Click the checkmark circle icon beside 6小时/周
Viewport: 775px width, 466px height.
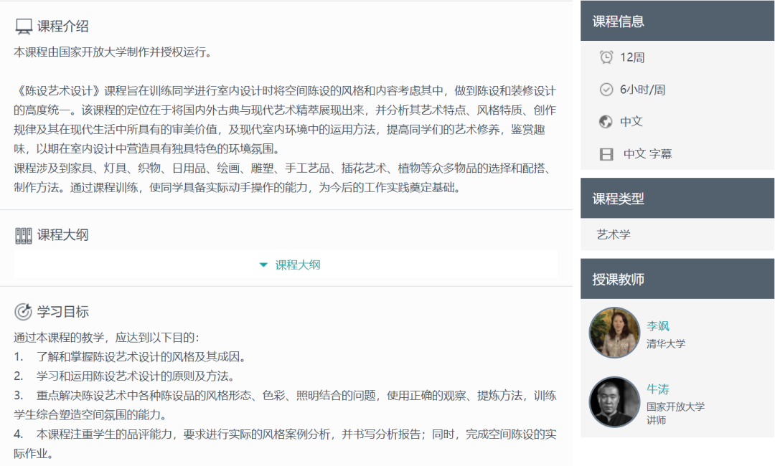[x=606, y=90]
